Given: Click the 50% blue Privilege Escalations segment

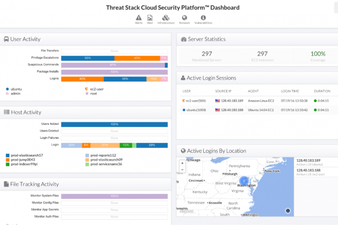Looking at the screenshot, I should (x=88, y=58).
